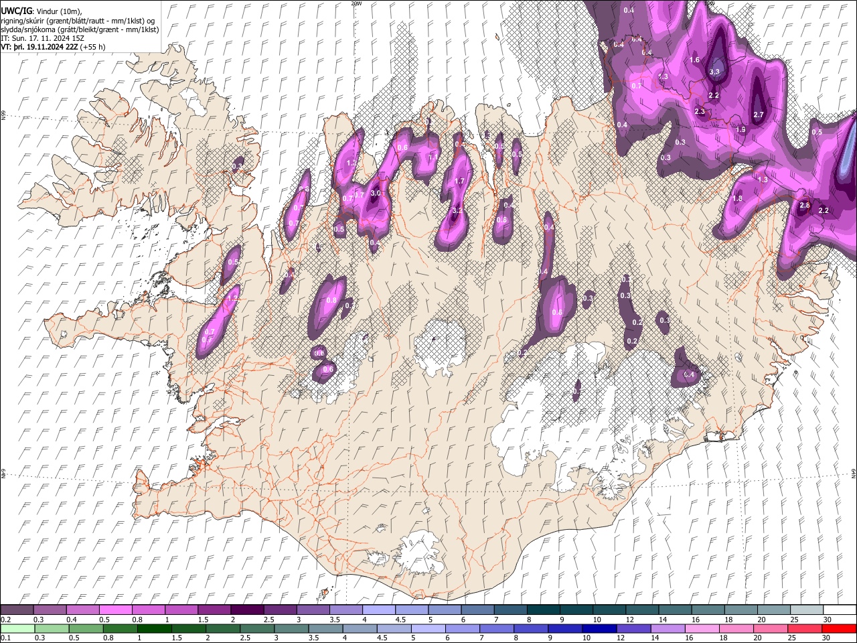
Task: Click the 'rigning/skúrir' description line
Action: tap(78, 21)
